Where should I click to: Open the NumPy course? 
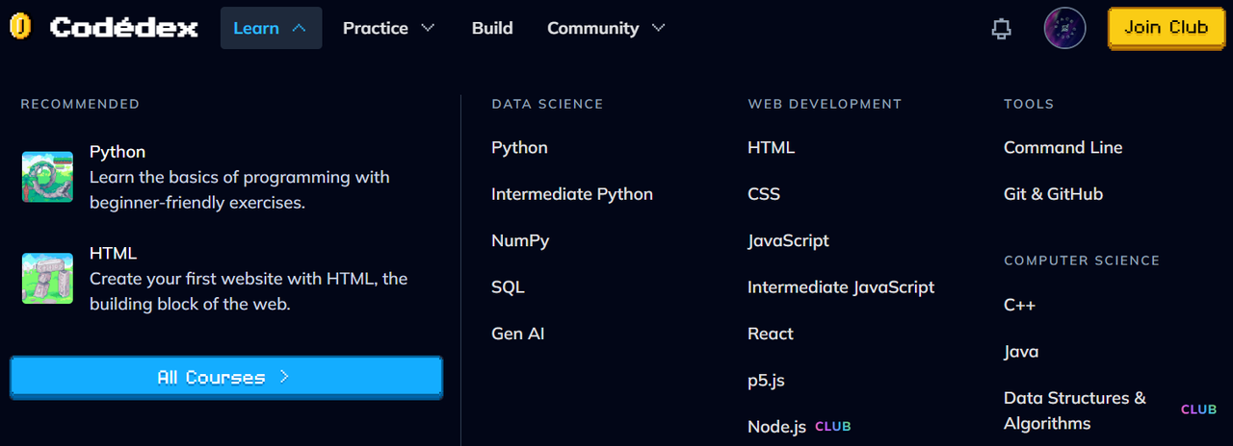(520, 240)
